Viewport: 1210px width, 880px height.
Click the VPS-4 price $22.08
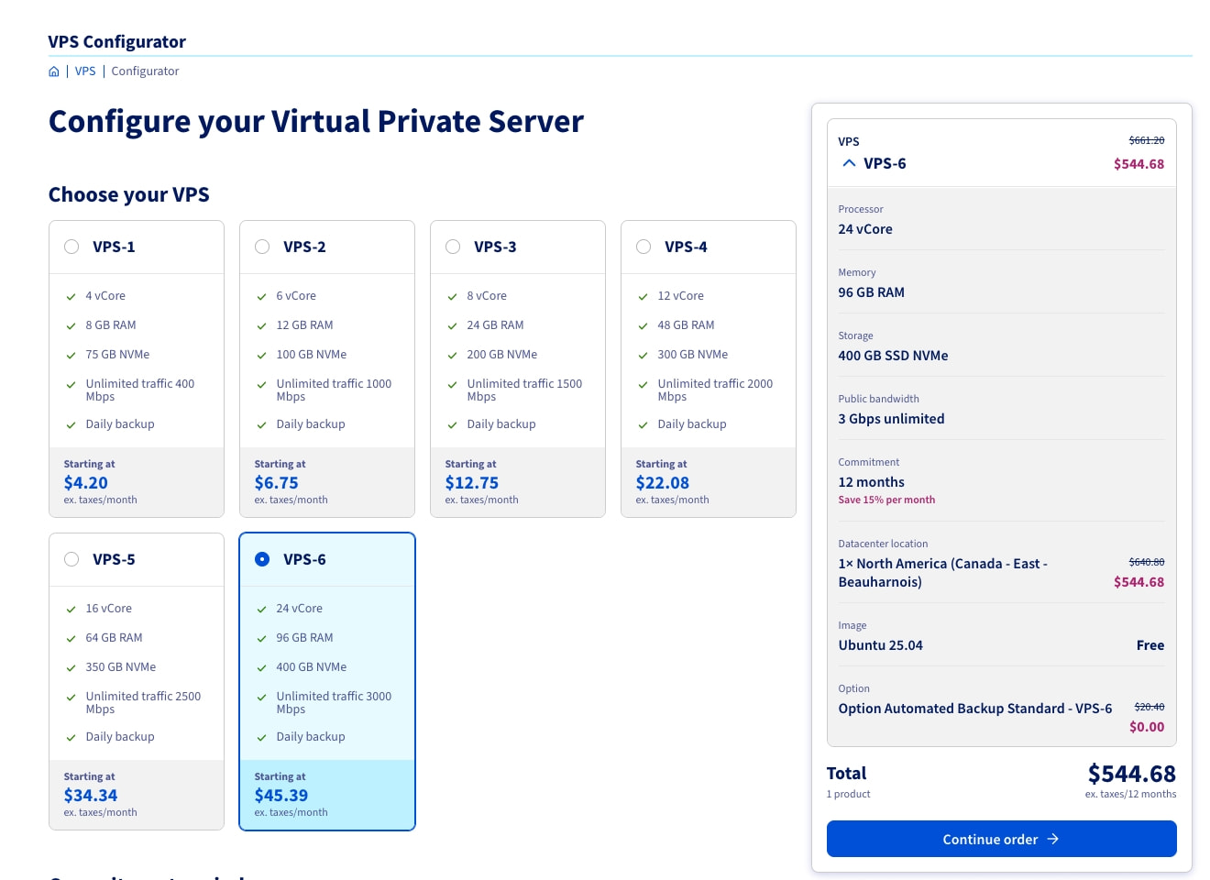[663, 483]
